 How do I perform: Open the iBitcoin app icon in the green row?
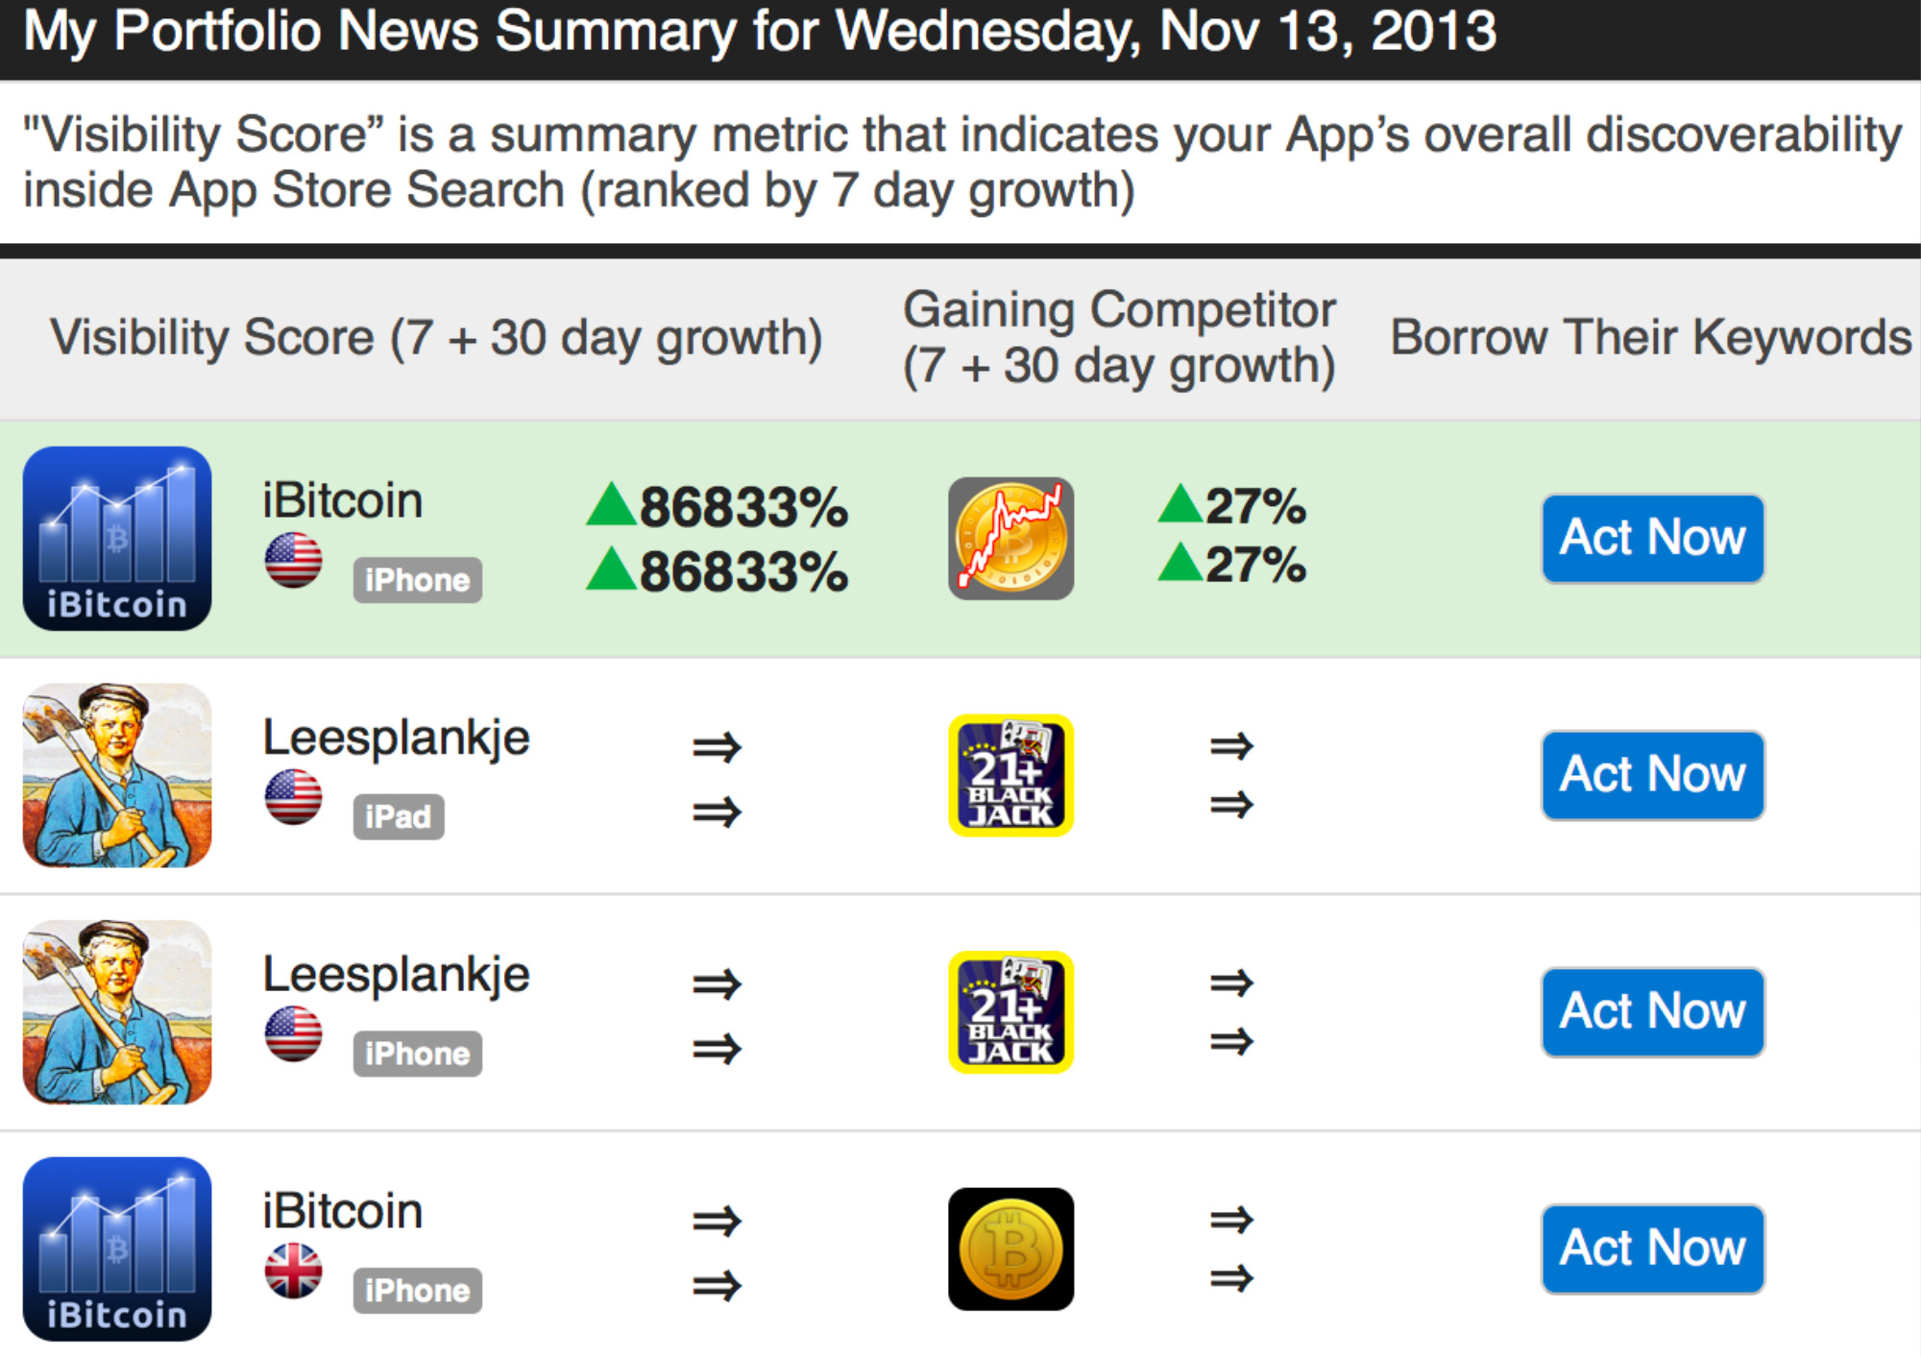[x=117, y=538]
